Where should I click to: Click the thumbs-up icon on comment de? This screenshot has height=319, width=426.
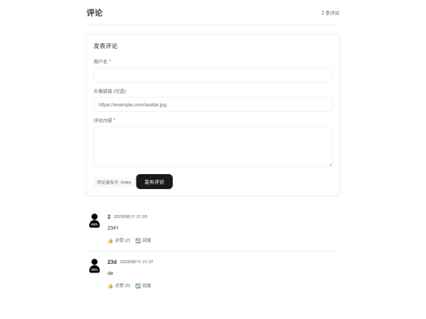(110, 286)
